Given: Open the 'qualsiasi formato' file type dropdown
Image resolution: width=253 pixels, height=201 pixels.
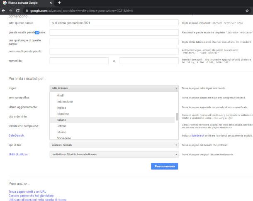Looking at the screenshot, I should [114, 145].
